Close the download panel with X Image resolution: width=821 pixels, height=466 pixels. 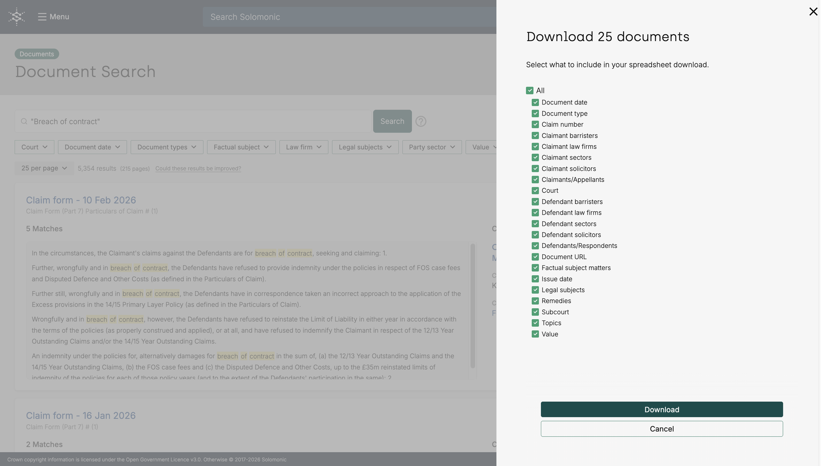pyautogui.click(x=813, y=12)
